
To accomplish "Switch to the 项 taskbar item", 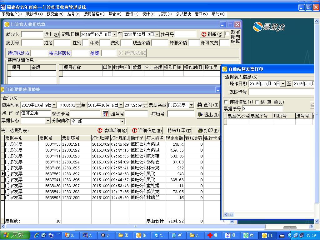I will coord(230,235).
